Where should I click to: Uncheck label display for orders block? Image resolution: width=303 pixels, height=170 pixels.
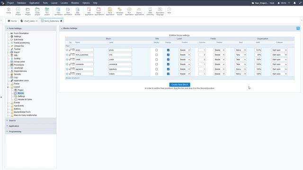tap(168, 74)
